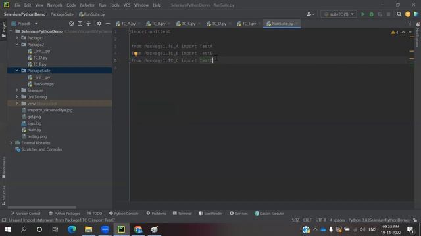Click the project tree horizontal scrollbar
The image size is (421, 236).
click(42, 207)
